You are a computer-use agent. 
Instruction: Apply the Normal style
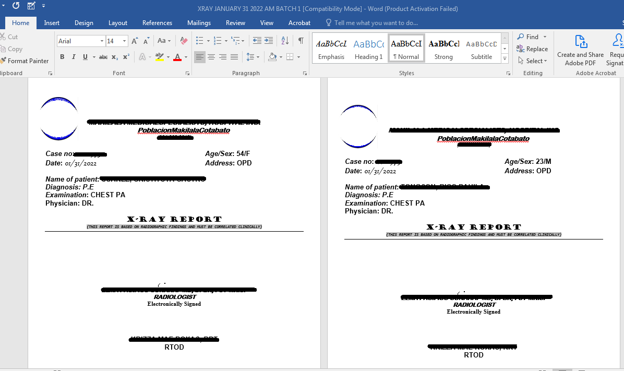(x=406, y=49)
